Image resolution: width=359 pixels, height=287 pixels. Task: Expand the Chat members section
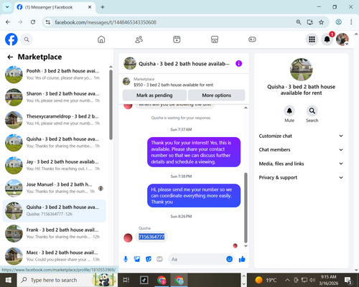coord(301,150)
